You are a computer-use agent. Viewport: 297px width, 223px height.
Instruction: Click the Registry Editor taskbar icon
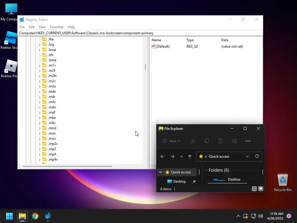click(48, 216)
